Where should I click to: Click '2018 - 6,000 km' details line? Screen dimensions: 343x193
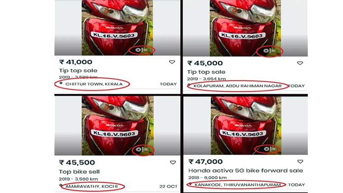(207, 178)
